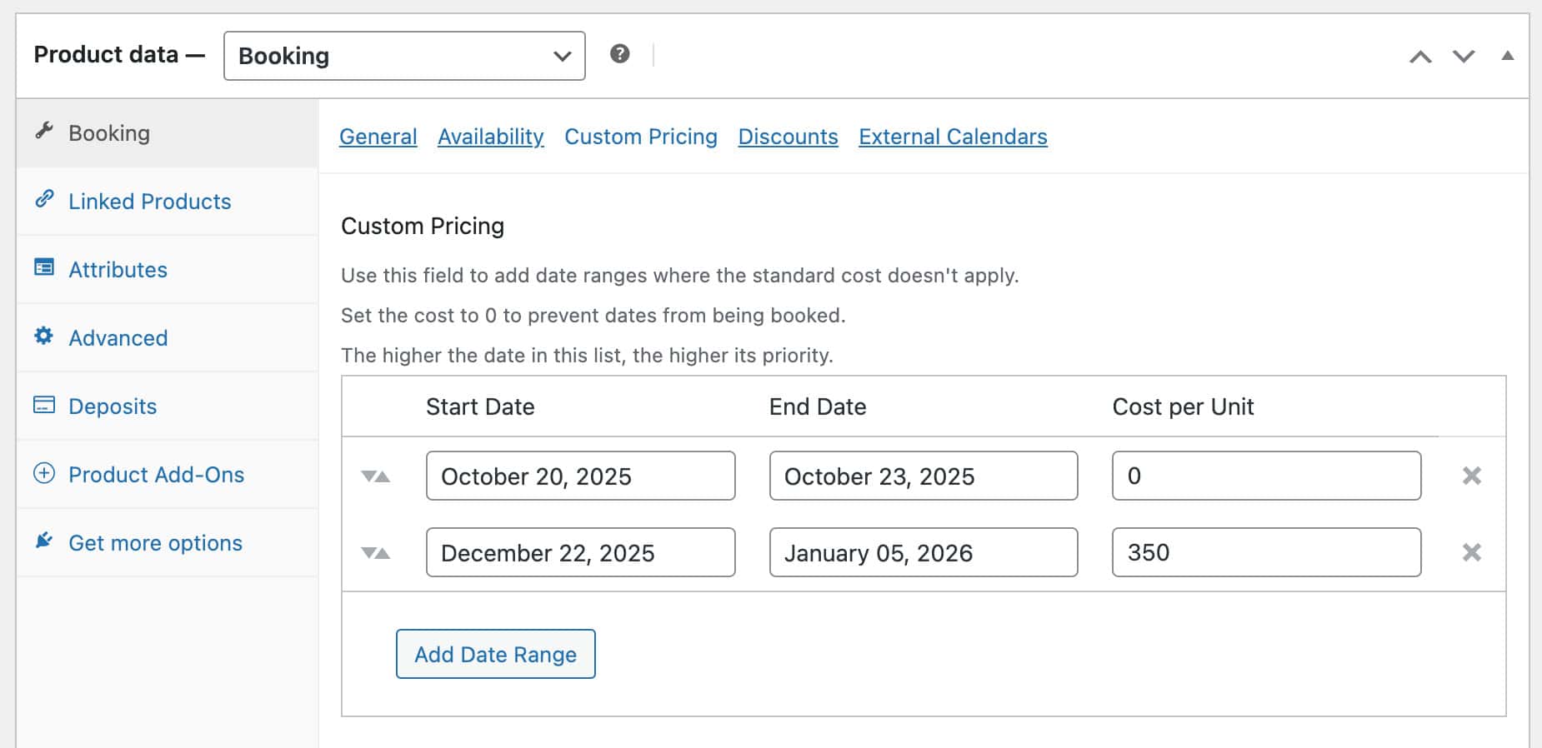The width and height of the screenshot is (1542, 748).
Task: Open Get more options sidebar item
Action: (x=155, y=543)
